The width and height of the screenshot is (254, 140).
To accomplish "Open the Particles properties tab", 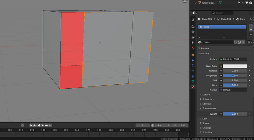I will point(193,66).
